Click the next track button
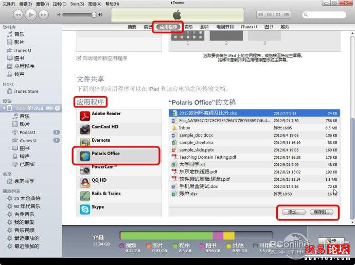Screen dimensions: 355x265 coord(43,15)
